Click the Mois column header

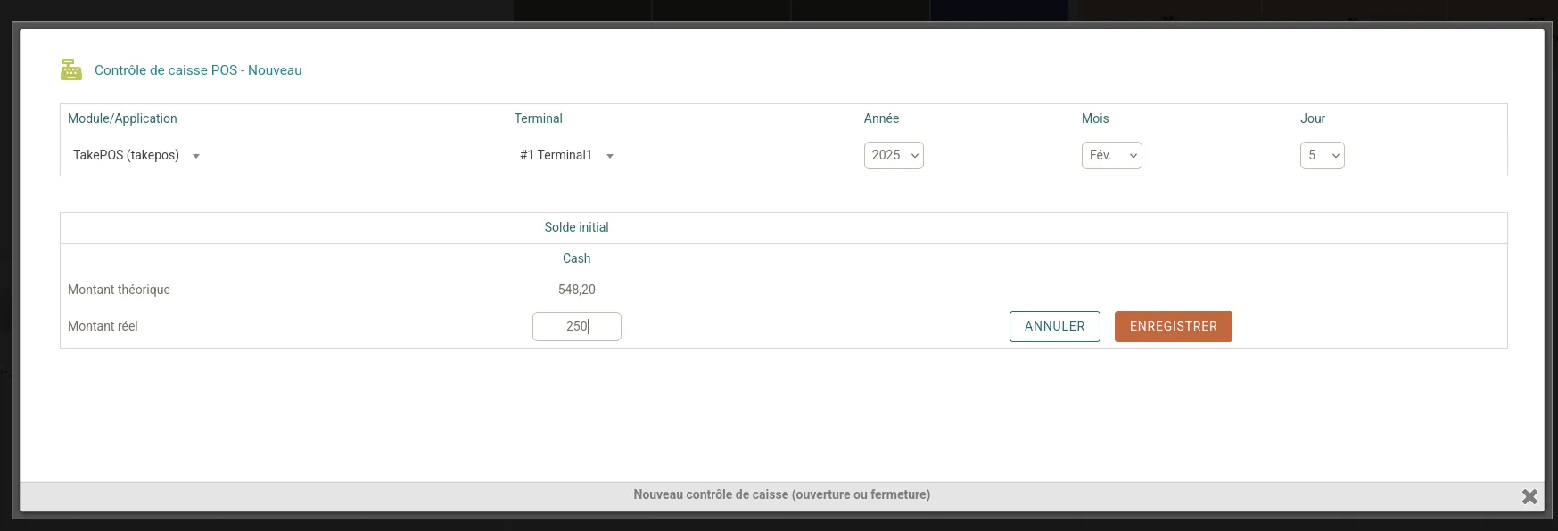(1095, 118)
